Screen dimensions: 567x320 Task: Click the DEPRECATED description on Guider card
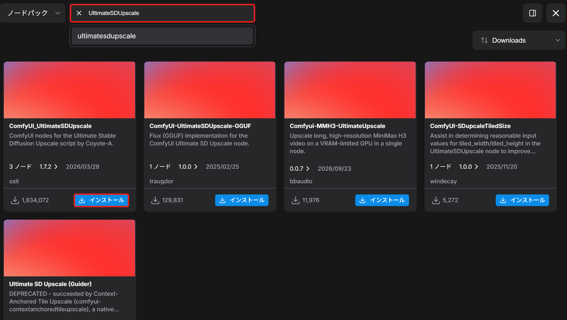[x=64, y=302]
